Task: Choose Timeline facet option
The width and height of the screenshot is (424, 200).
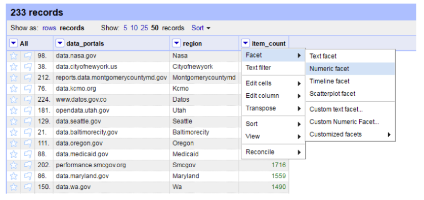Action: [x=351, y=81]
